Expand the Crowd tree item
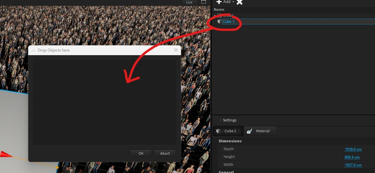The image size is (375, 173). coord(215,16)
